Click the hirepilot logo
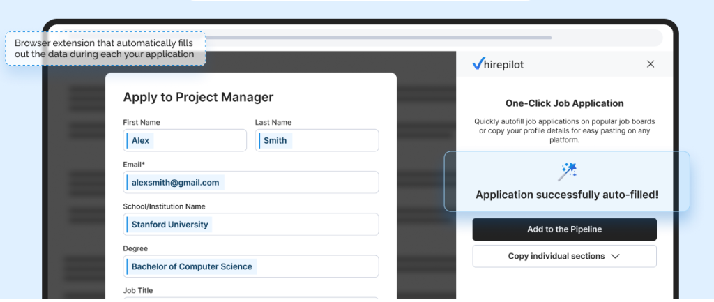The width and height of the screenshot is (714, 302). [498, 64]
